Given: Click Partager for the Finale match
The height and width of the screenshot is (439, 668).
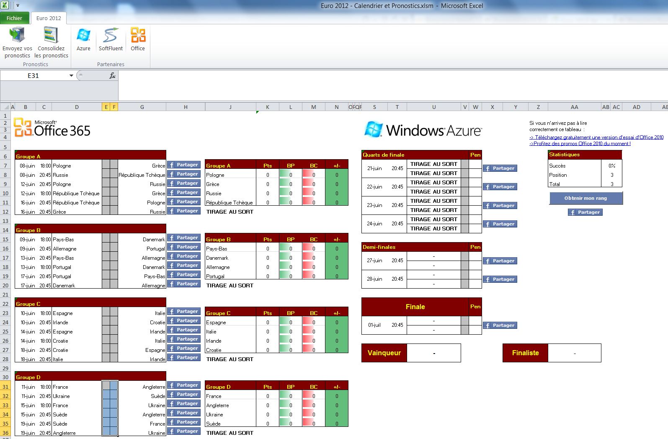Looking at the screenshot, I should coord(500,325).
